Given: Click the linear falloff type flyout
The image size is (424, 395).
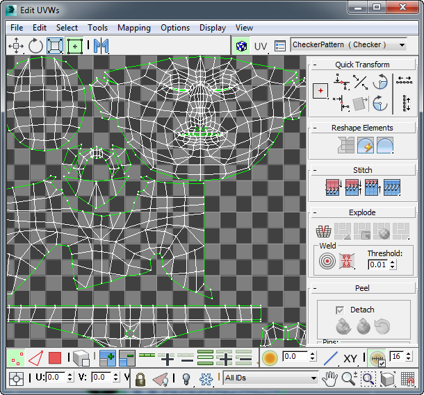Looking at the screenshot, I should pos(331,358).
